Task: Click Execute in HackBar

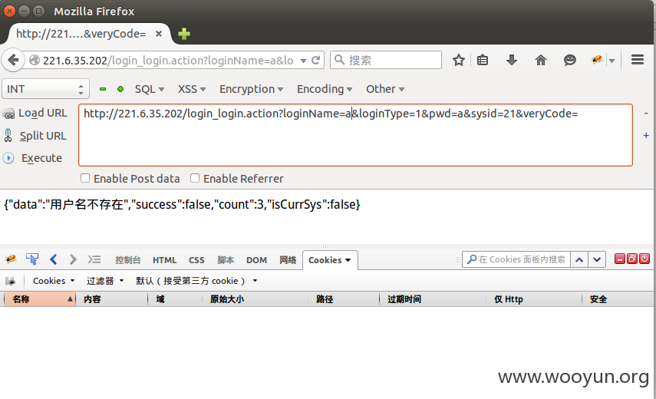Action: tap(33, 158)
